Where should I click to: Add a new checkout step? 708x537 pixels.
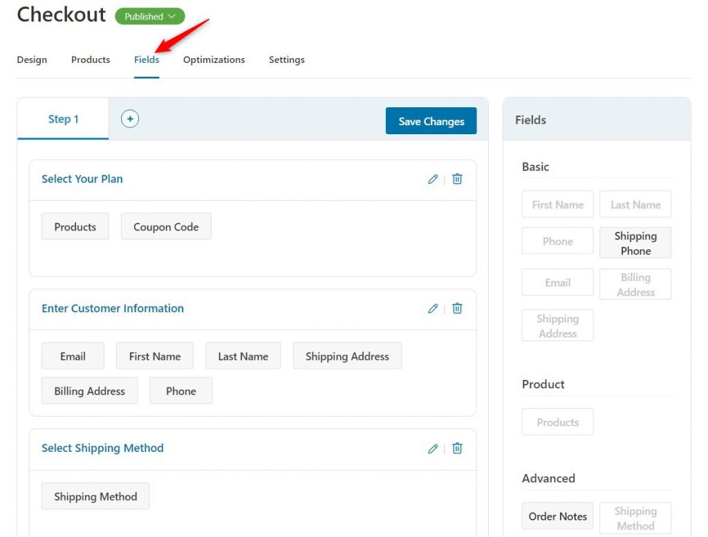129,119
